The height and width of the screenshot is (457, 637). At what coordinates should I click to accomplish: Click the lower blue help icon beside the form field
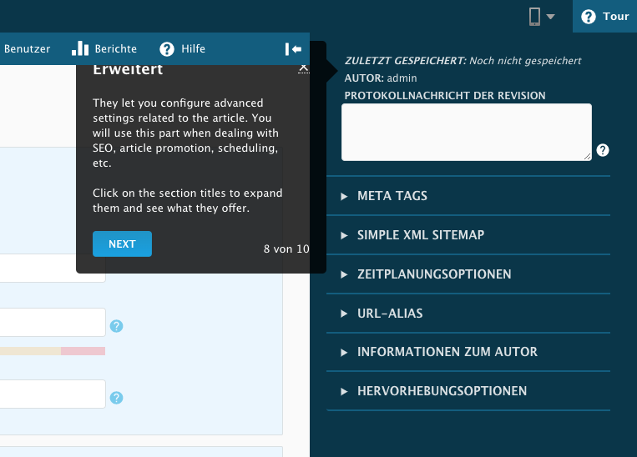(x=117, y=398)
